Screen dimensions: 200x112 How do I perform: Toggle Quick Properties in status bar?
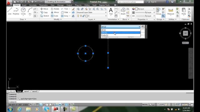tap(70, 105)
